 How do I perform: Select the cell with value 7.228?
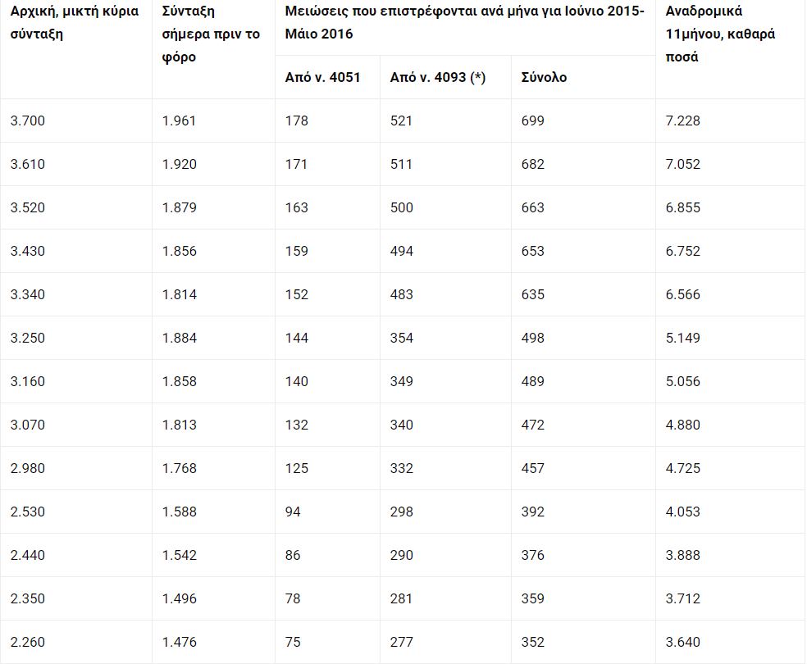pyautogui.click(x=731, y=121)
